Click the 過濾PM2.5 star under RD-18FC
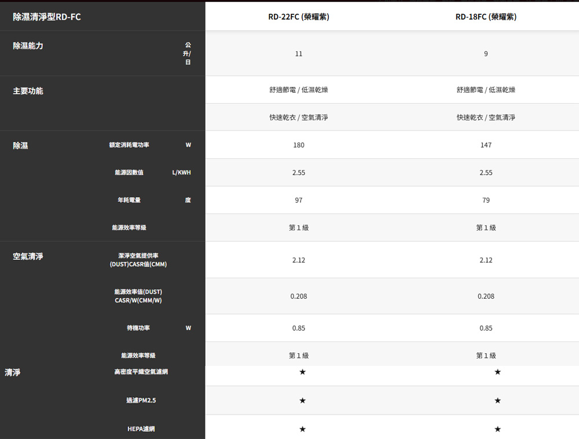This screenshot has height=439, width=579. pyautogui.click(x=498, y=400)
